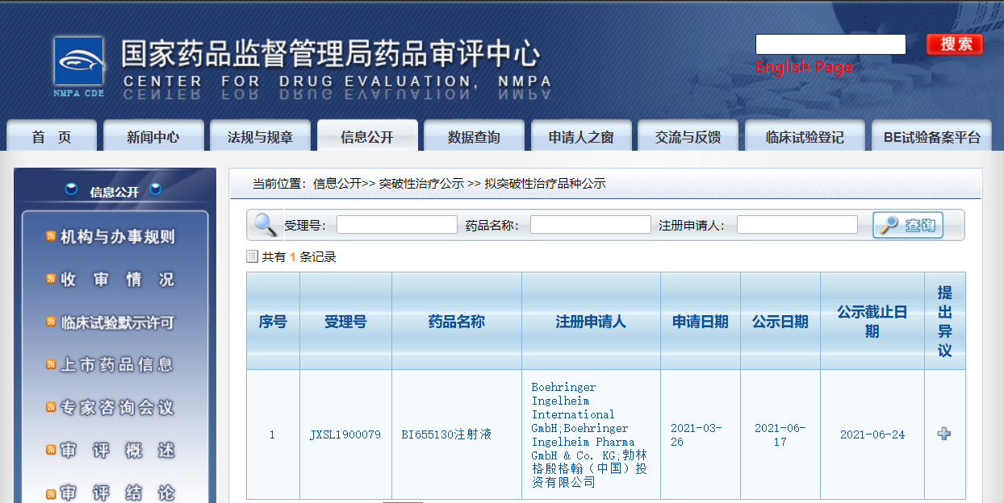Click RSS icon beside 机构与办事规则
The width and height of the screenshot is (1004, 503).
pyautogui.click(x=51, y=236)
